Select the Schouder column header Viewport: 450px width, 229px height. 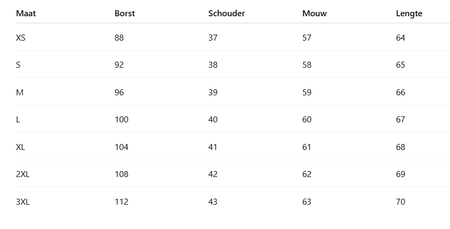coord(226,14)
